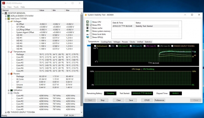Click the DESKTOP-80NEM0L computer icon
This screenshot has width=204, height=118.
coord(6,13)
